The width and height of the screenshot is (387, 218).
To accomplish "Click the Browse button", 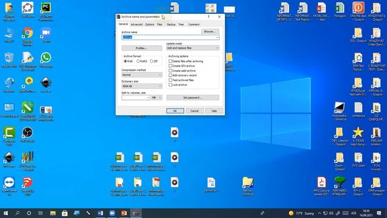I will pos(210,31).
